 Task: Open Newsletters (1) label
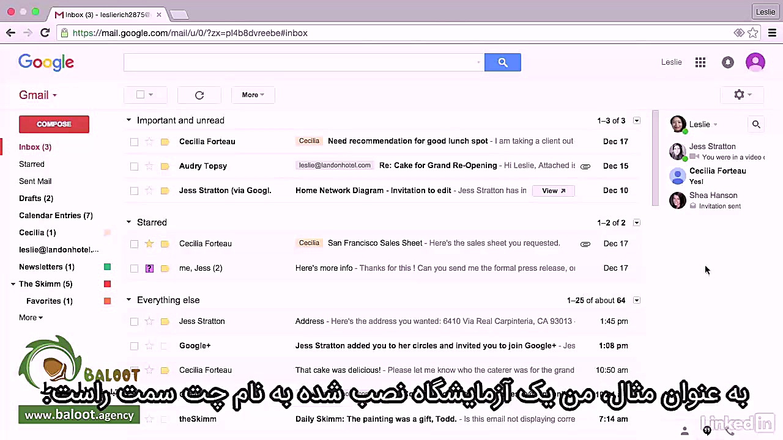click(x=46, y=267)
